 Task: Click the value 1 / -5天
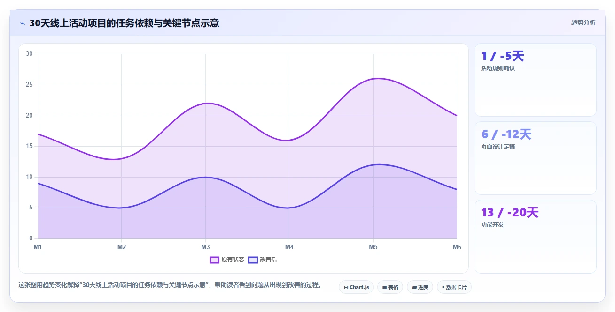click(x=502, y=56)
